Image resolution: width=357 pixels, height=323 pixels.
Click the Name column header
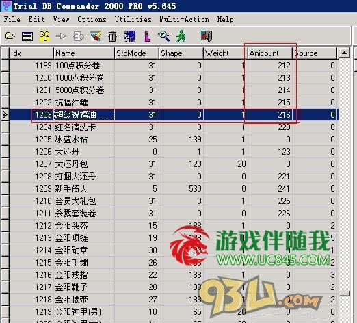84,53
